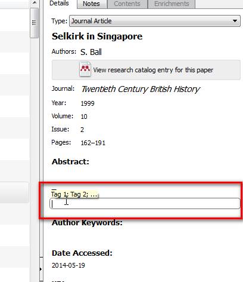
Task: Click the journal name Twentieth Century British History
Action: point(141,89)
